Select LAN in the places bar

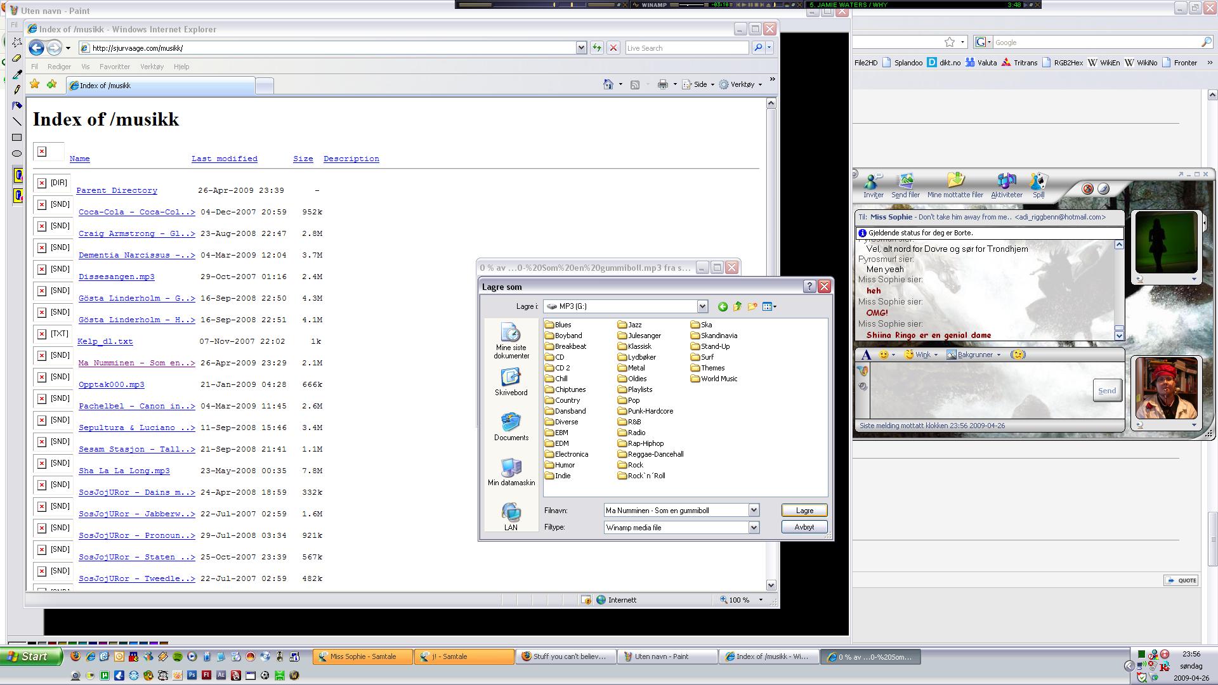tap(511, 516)
